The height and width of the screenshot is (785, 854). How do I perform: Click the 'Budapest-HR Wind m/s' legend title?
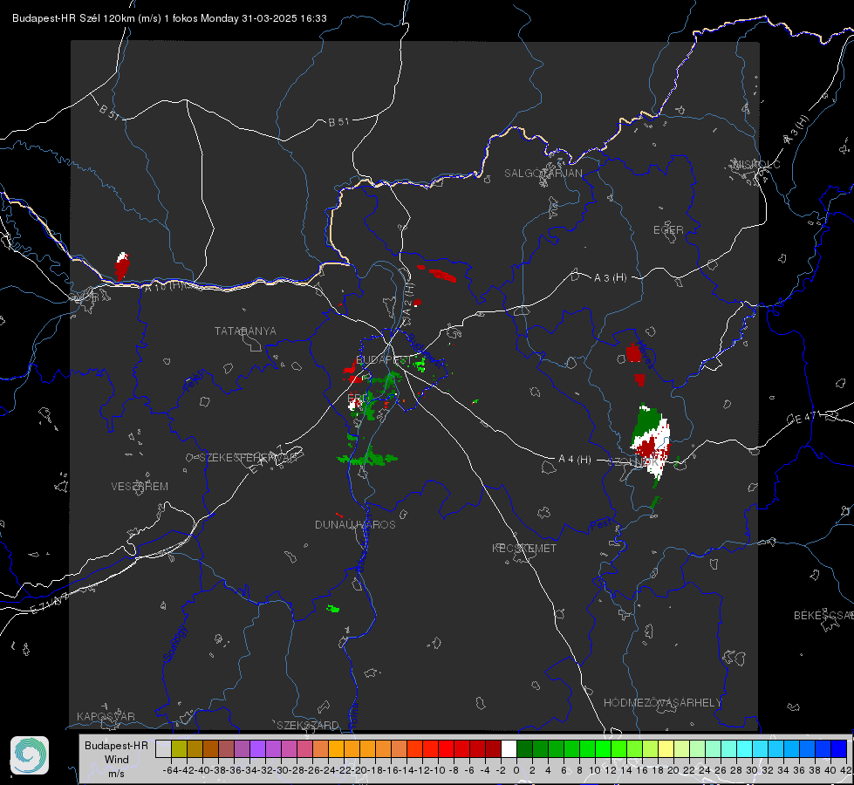[116, 759]
